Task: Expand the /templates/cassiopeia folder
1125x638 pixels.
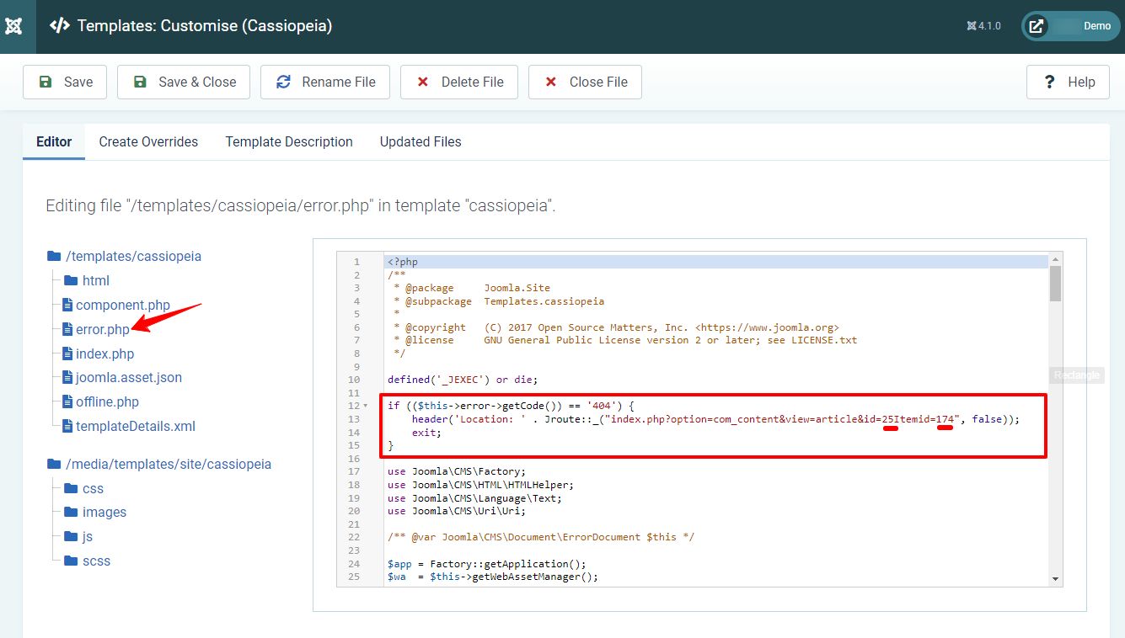Action: tap(133, 256)
